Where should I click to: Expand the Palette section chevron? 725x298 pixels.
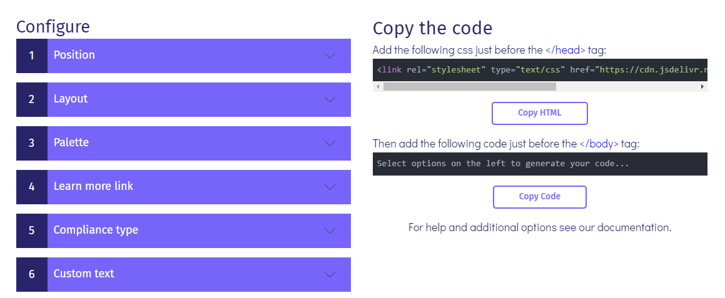[330, 143]
